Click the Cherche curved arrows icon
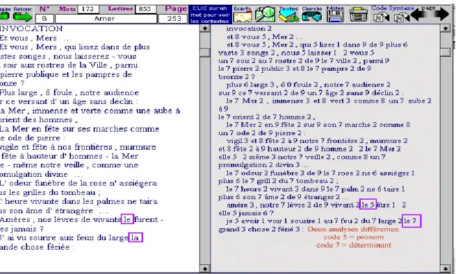The width and height of the screenshot is (456, 274). pos(311,17)
